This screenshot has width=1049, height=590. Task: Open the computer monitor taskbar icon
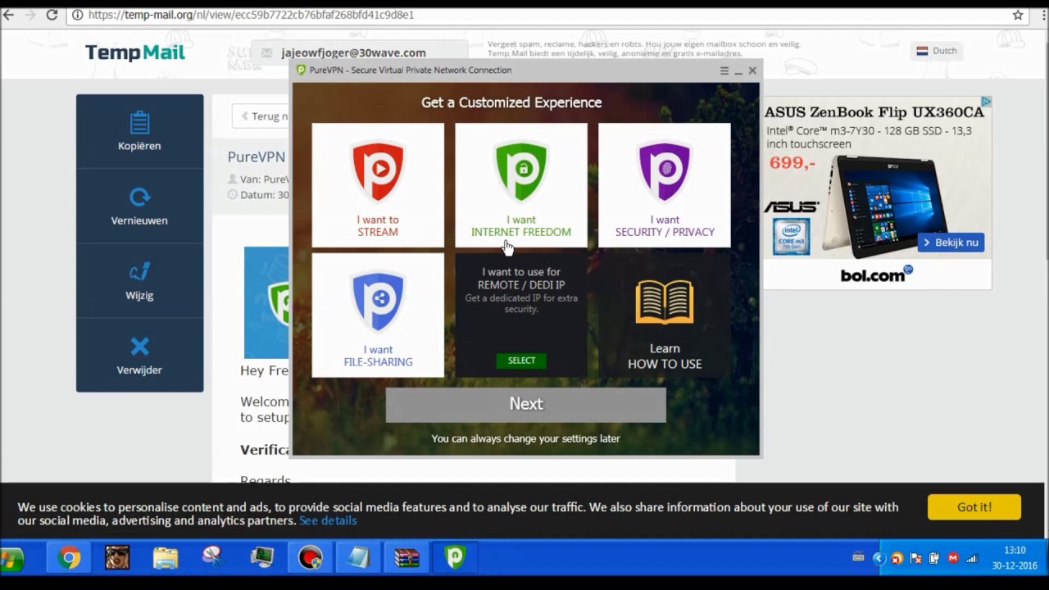(262, 558)
